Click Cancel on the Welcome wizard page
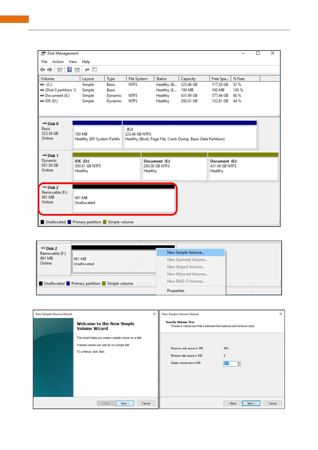 tap(146, 404)
